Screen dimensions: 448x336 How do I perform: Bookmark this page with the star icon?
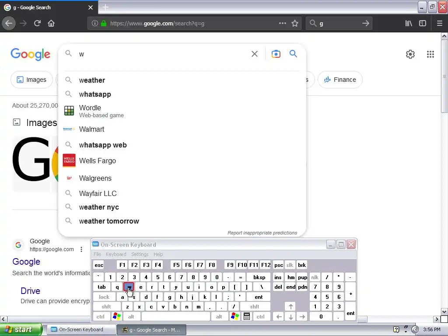click(295, 24)
